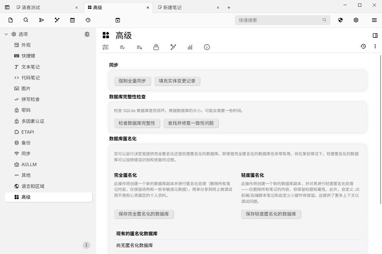Open the note actions three-dot menu
The image size is (382, 254).
coord(375,46)
